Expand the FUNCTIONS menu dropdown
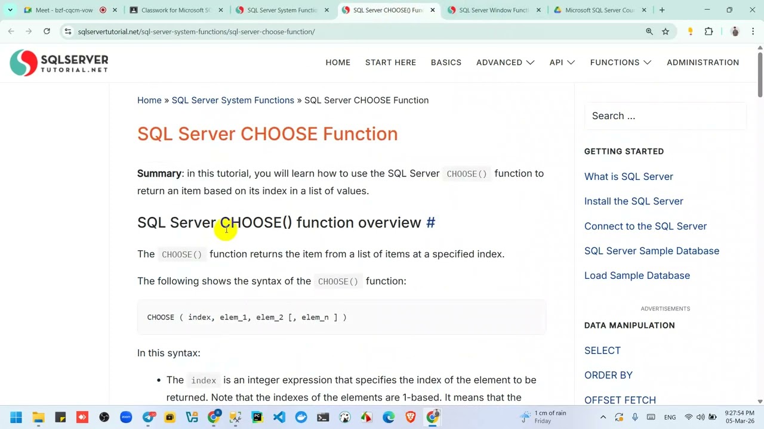 (x=621, y=62)
